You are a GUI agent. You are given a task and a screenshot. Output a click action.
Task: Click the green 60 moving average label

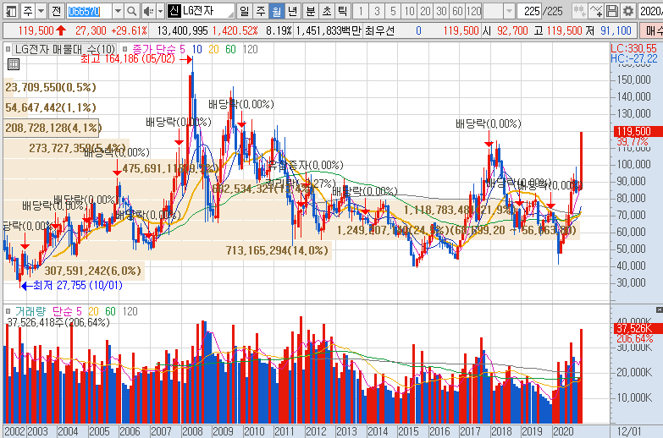coord(230,49)
